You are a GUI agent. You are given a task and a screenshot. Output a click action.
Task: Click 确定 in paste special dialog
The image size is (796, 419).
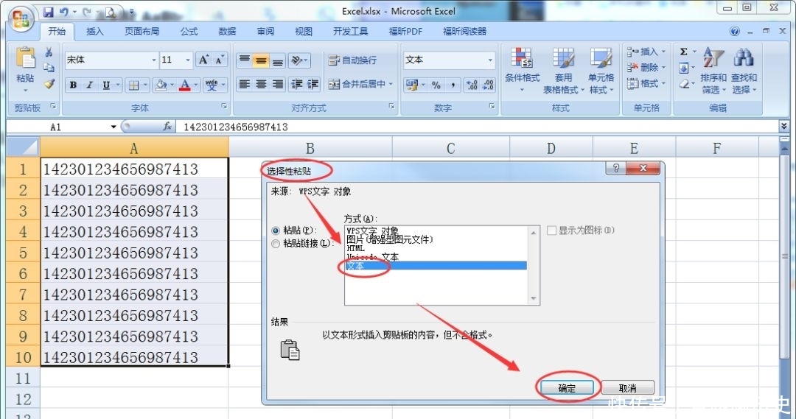(x=567, y=388)
